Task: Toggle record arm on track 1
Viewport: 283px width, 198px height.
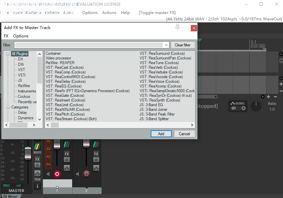Action: 57,174
